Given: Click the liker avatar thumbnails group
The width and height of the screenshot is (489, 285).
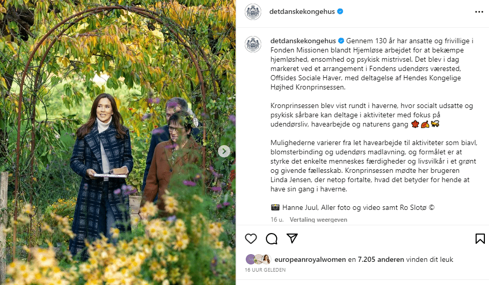Looking at the screenshot, I should coord(258,259).
